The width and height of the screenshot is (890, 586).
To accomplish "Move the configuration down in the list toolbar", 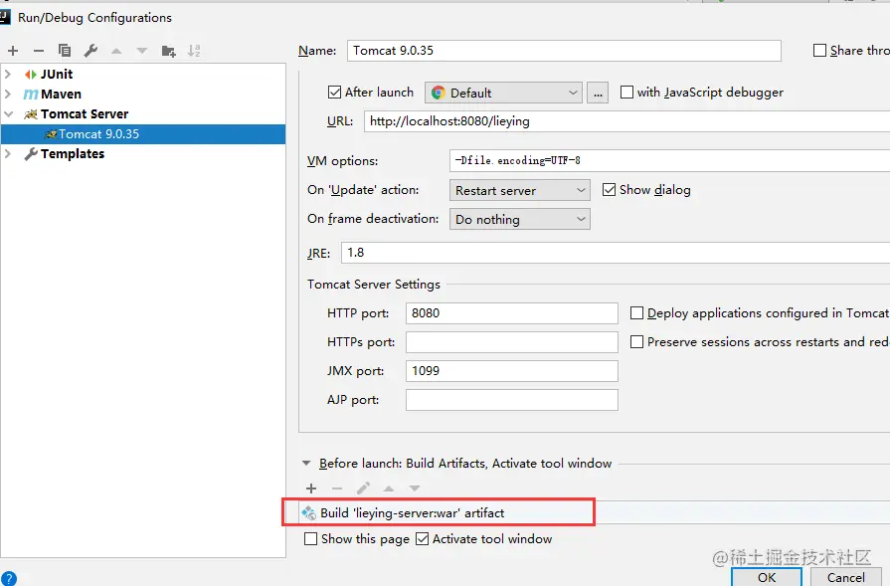I will (142, 51).
